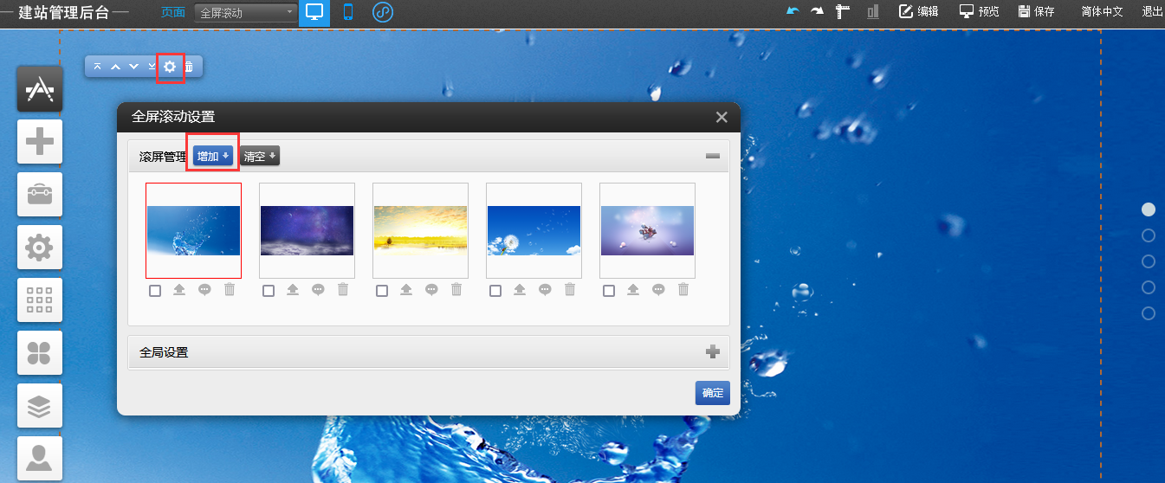Delete the yellow sunset field slide

pyautogui.click(x=456, y=290)
